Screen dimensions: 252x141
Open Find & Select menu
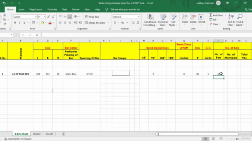(240, 20)
